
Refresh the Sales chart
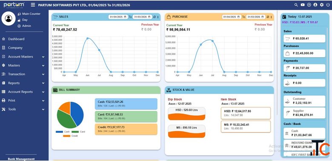155,17
